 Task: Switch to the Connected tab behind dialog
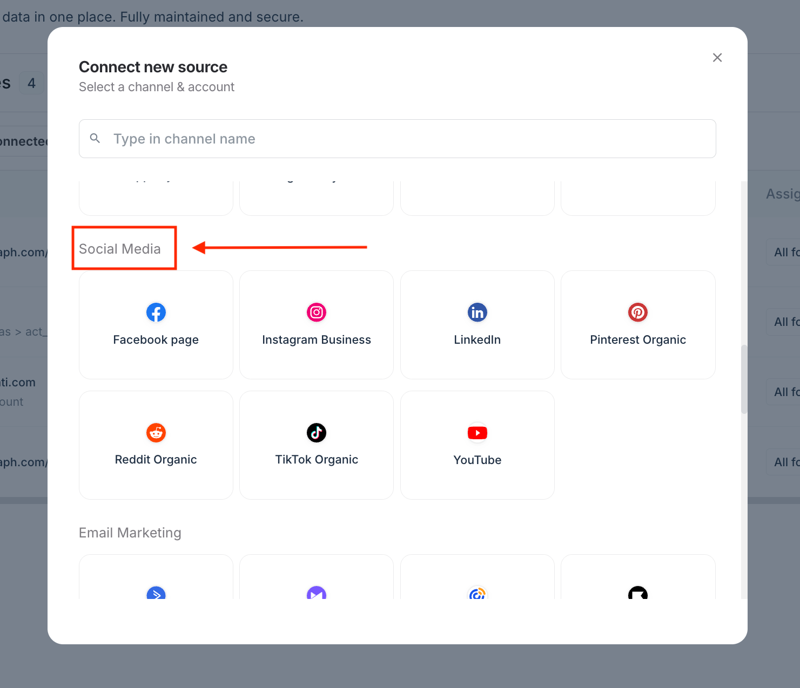(x=24, y=141)
